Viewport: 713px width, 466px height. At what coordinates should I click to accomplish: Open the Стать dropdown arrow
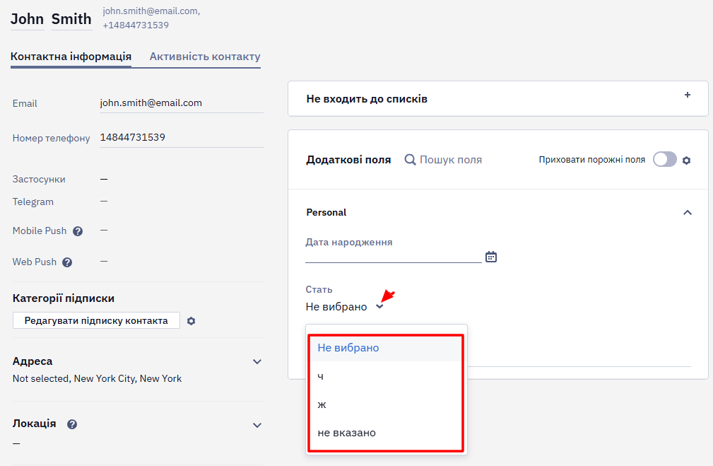pos(379,307)
